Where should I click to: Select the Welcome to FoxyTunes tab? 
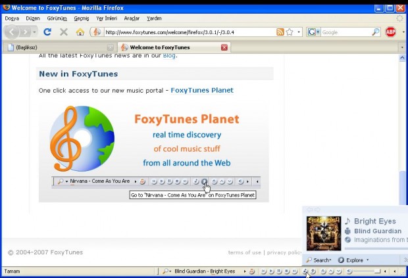point(174,47)
